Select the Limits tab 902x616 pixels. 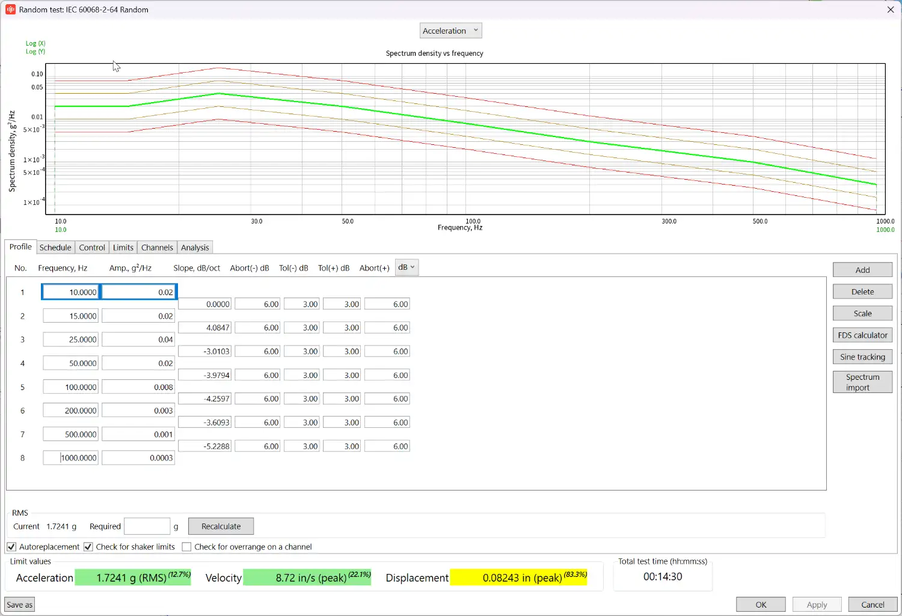pyautogui.click(x=123, y=248)
